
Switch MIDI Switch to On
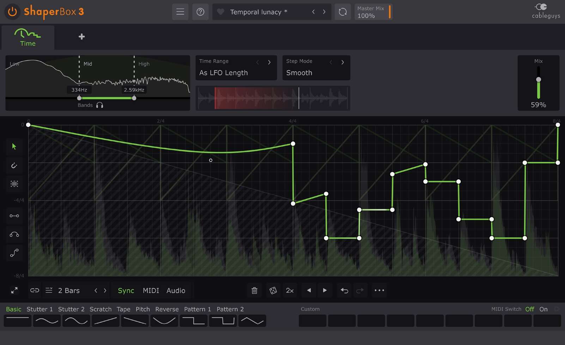tap(543, 309)
